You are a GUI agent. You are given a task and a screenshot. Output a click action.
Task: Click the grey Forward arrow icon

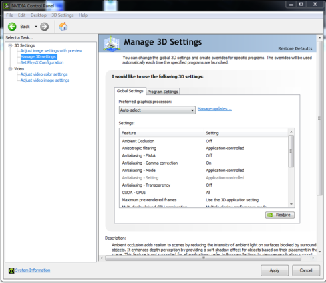pyautogui.click(x=44, y=27)
